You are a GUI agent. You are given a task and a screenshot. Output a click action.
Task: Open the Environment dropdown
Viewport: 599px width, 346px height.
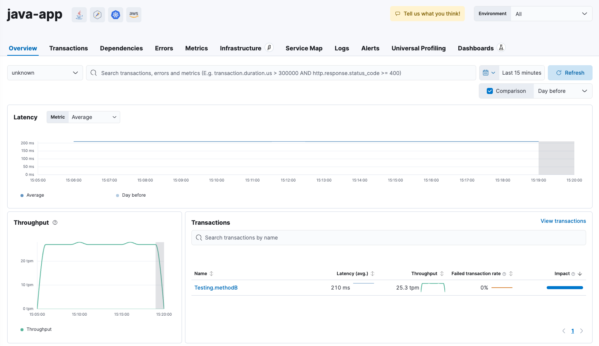click(551, 14)
